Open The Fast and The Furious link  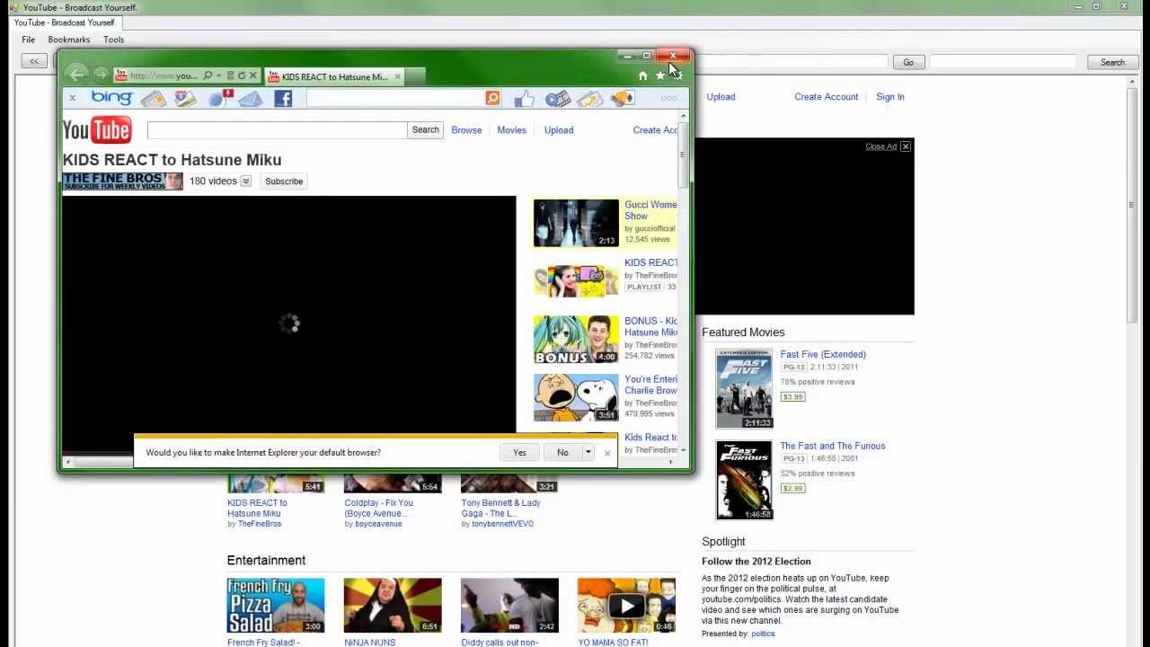tap(833, 446)
